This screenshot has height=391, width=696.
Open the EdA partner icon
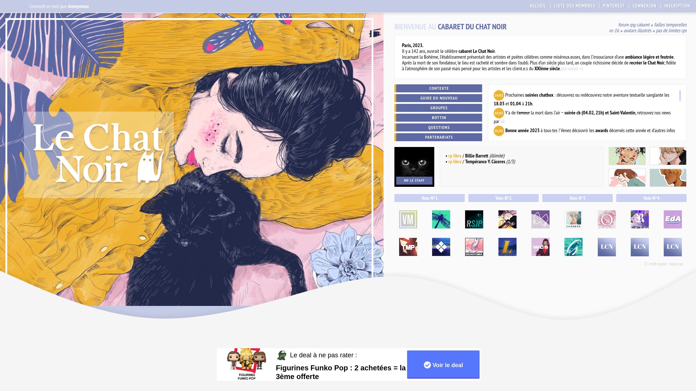[x=672, y=219]
